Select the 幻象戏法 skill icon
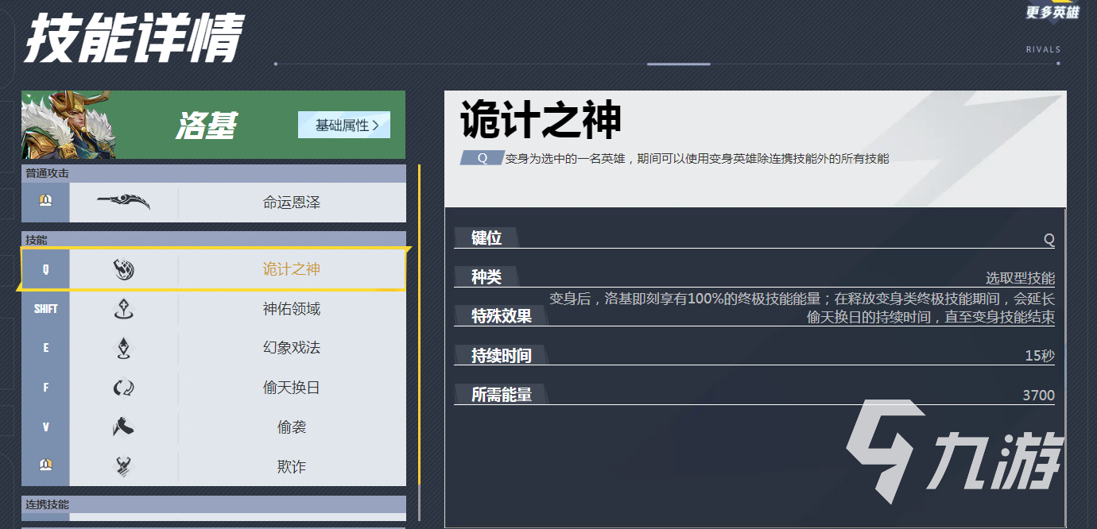This screenshot has height=529, width=1097. (123, 348)
